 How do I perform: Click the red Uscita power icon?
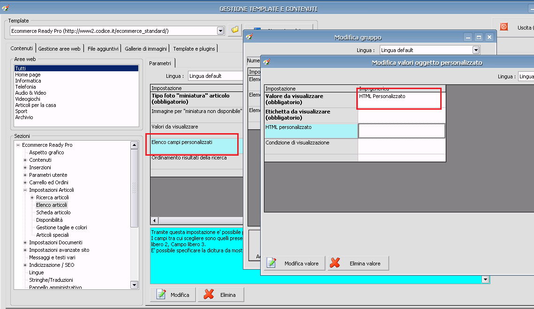[x=504, y=27]
